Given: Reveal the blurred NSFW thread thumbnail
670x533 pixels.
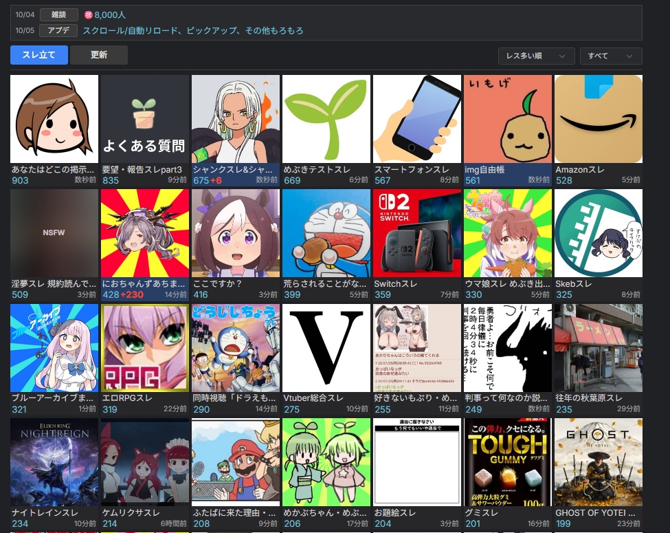Looking at the screenshot, I should coord(54,233).
